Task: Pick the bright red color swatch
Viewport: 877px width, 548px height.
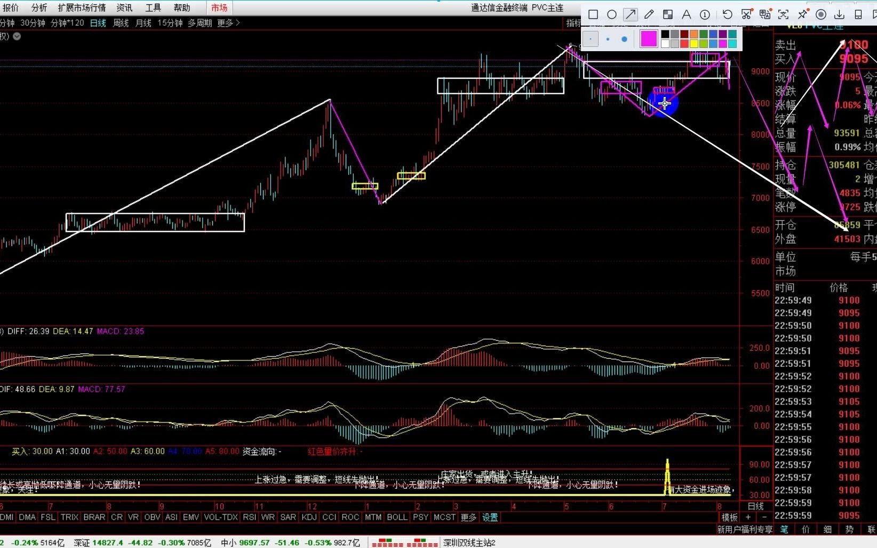Action: click(684, 44)
